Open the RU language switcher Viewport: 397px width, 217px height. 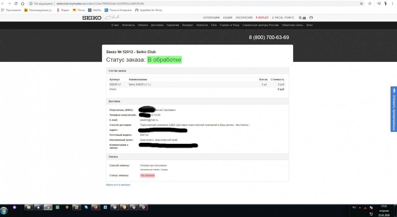pos(354,207)
